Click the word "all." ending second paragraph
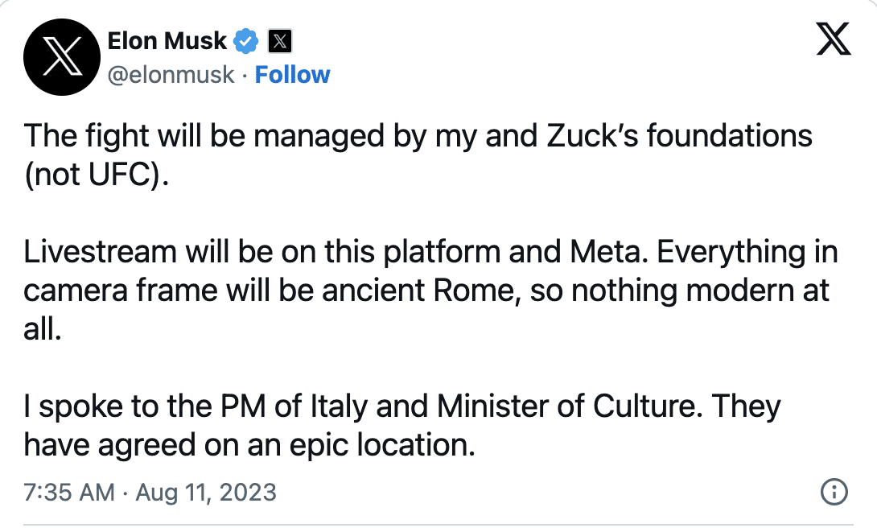The height and width of the screenshot is (528, 877). tap(43, 329)
